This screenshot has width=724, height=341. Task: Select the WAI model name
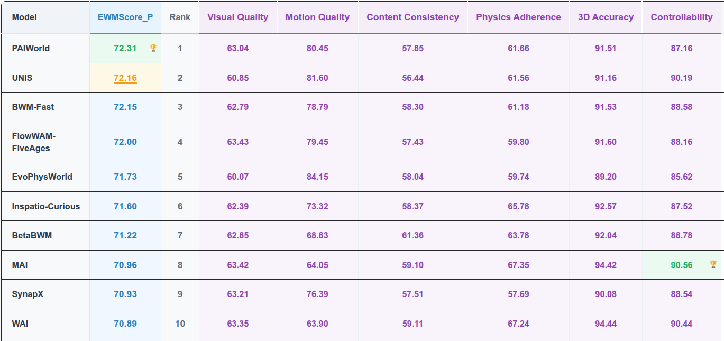(20, 324)
